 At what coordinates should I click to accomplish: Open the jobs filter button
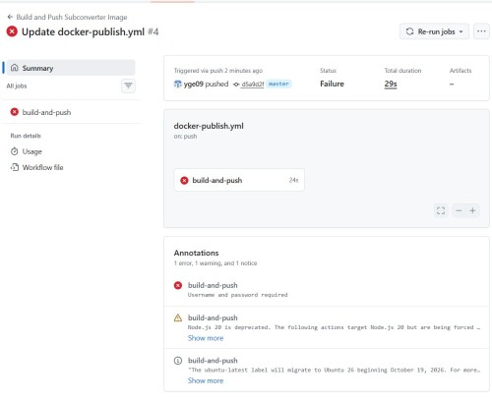click(128, 86)
